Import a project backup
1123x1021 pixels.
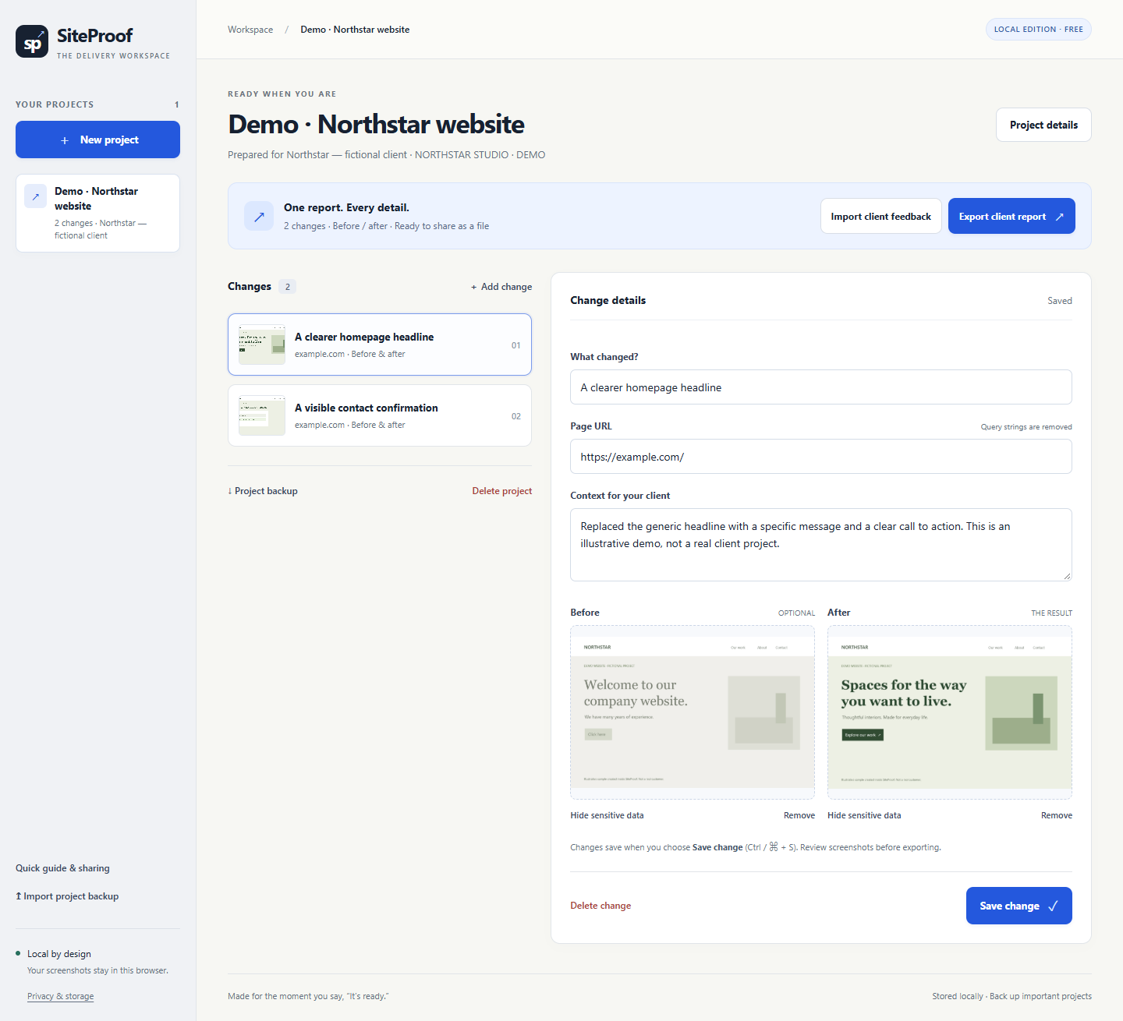[67, 896]
